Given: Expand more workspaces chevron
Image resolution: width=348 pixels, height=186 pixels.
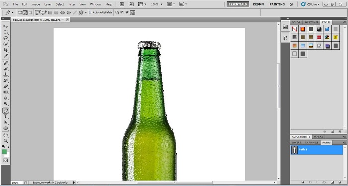Looking at the screenshot, I should 291,4.
